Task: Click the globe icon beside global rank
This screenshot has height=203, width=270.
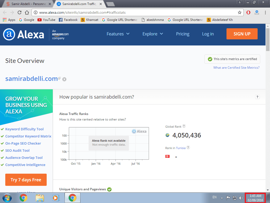Action: (167, 135)
